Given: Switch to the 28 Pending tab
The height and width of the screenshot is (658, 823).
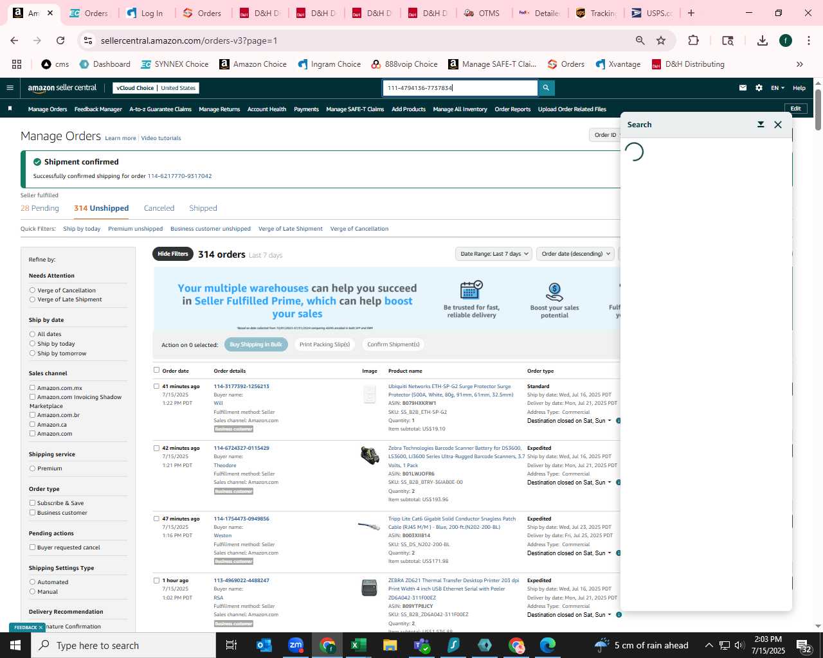Looking at the screenshot, I should (40, 208).
